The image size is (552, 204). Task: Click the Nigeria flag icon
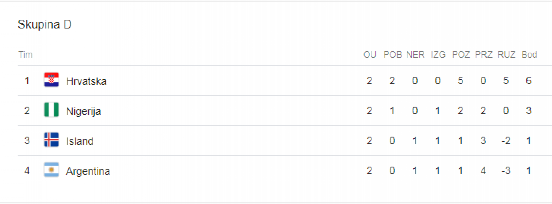click(51, 110)
